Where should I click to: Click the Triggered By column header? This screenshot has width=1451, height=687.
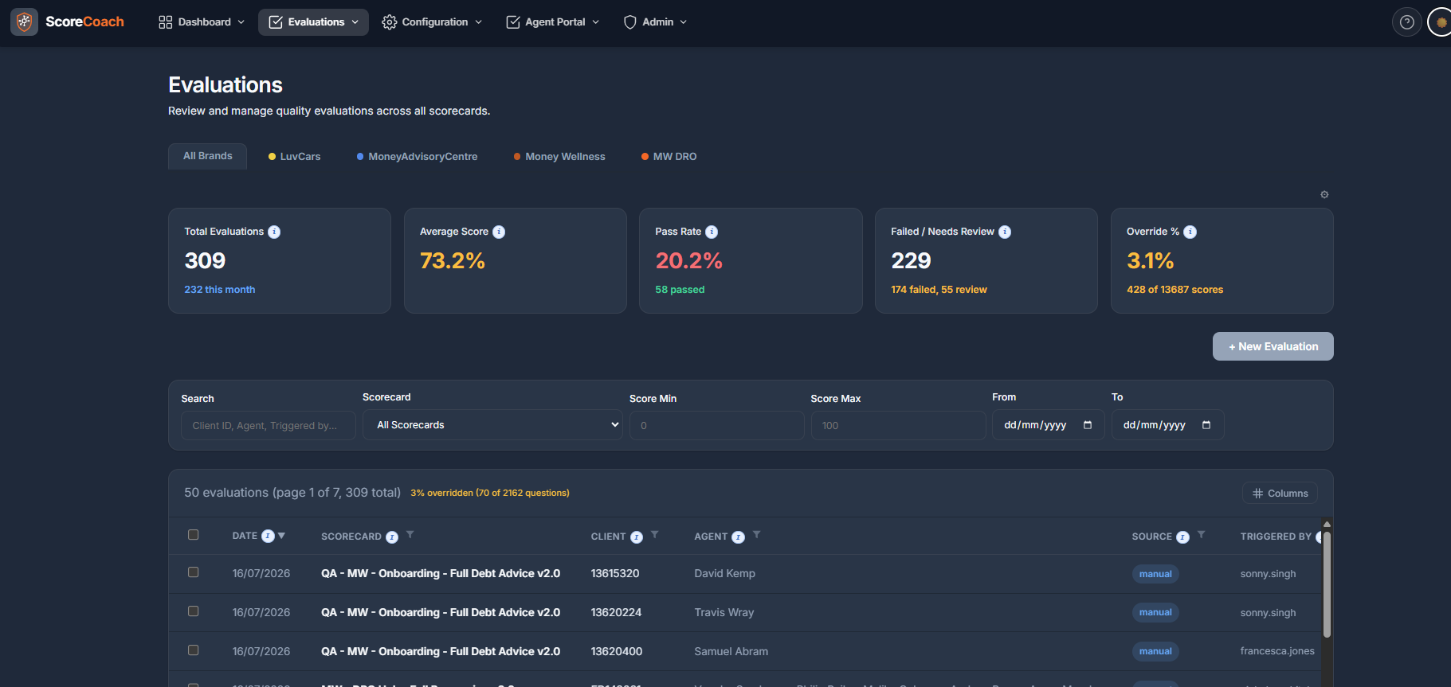click(x=1276, y=537)
